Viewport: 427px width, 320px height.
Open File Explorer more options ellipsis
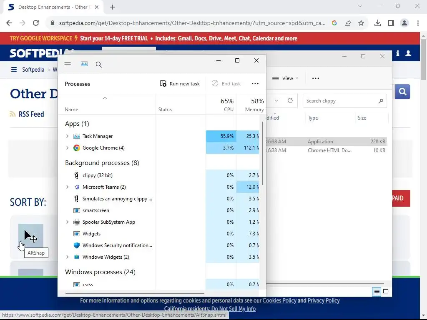[316, 78]
